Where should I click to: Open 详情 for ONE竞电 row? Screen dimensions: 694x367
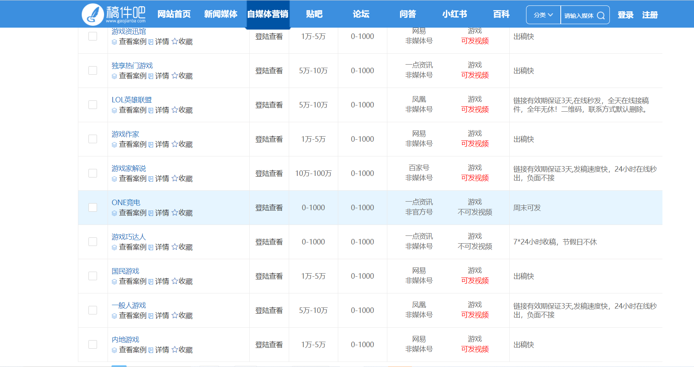159,213
